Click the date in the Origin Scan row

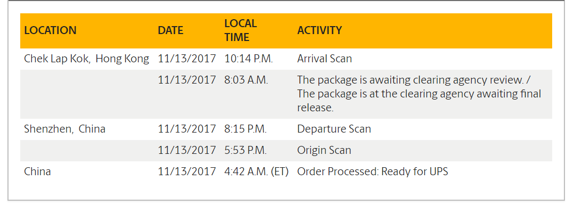click(x=187, y=150)
